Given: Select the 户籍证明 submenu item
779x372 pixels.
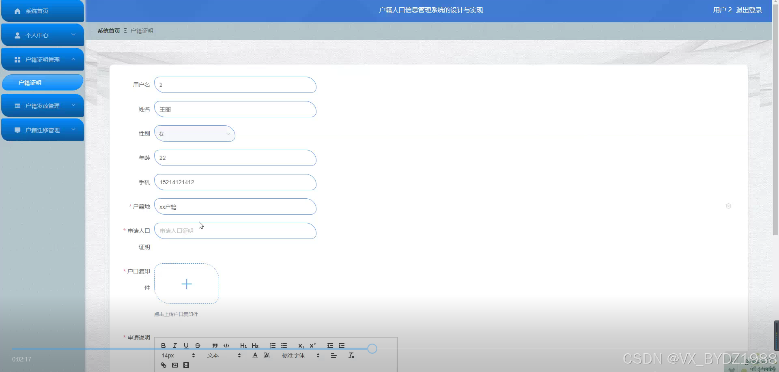Looking at the screenshot, I should point(43,83).
